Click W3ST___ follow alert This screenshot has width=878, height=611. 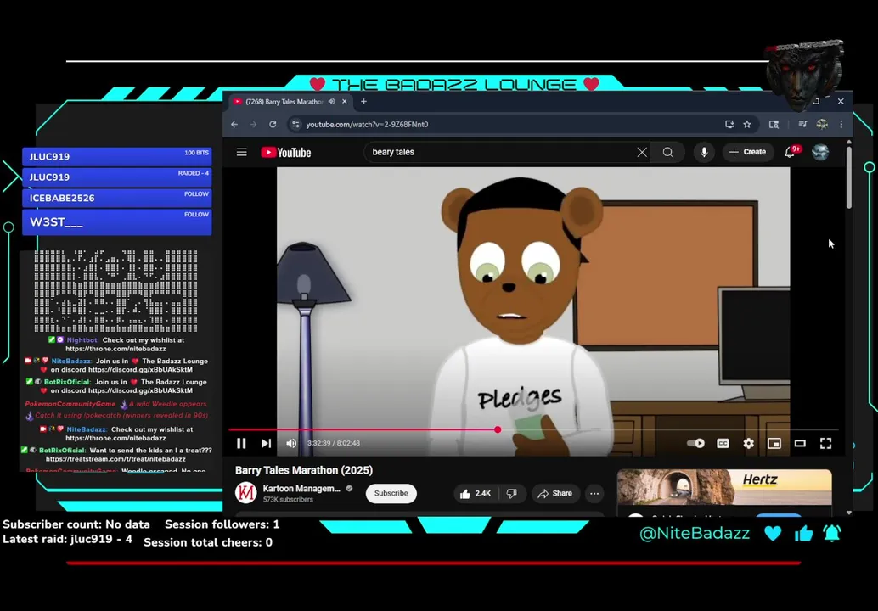point(117,222)
